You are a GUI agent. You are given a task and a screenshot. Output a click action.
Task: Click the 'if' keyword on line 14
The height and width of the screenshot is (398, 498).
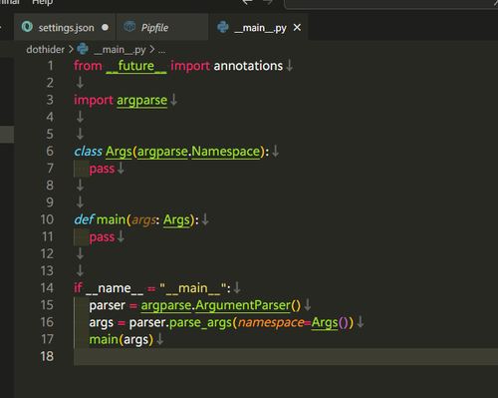click(x=78, y=288)
